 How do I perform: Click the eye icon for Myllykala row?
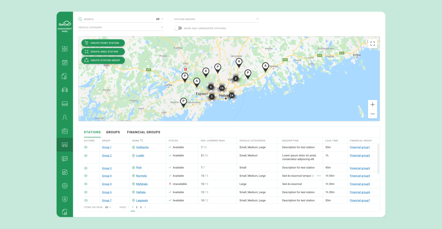[86, 184]
